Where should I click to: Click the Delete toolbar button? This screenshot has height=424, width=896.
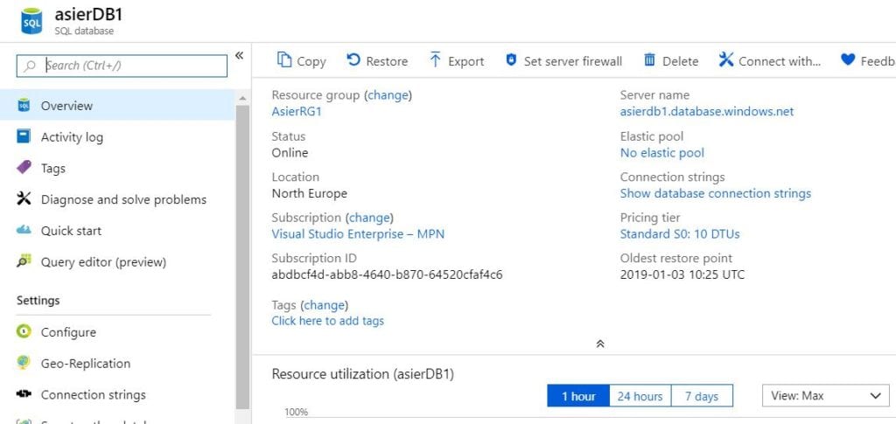(671, 60)
